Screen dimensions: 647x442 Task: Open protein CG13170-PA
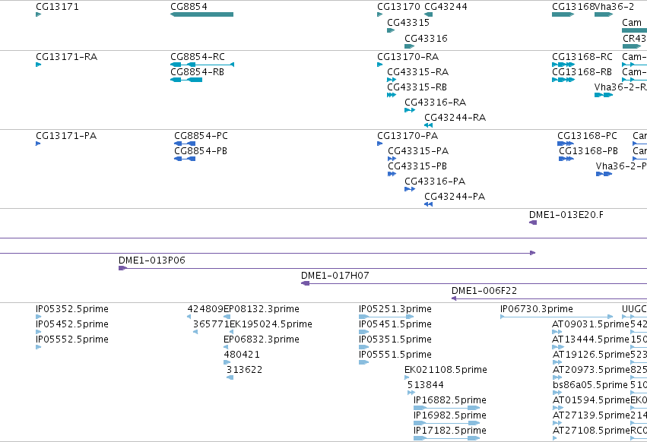[408, 136]
